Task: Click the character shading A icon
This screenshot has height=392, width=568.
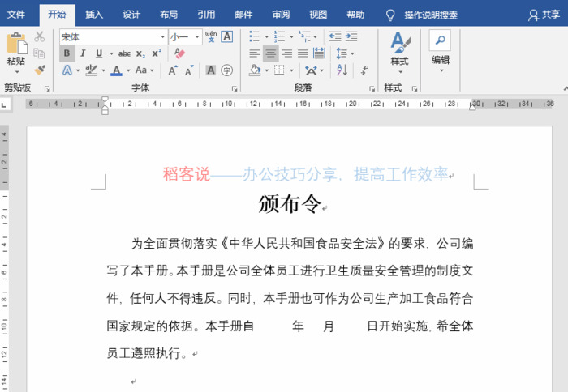Action: pyautogui.click(x=211, y=70)
